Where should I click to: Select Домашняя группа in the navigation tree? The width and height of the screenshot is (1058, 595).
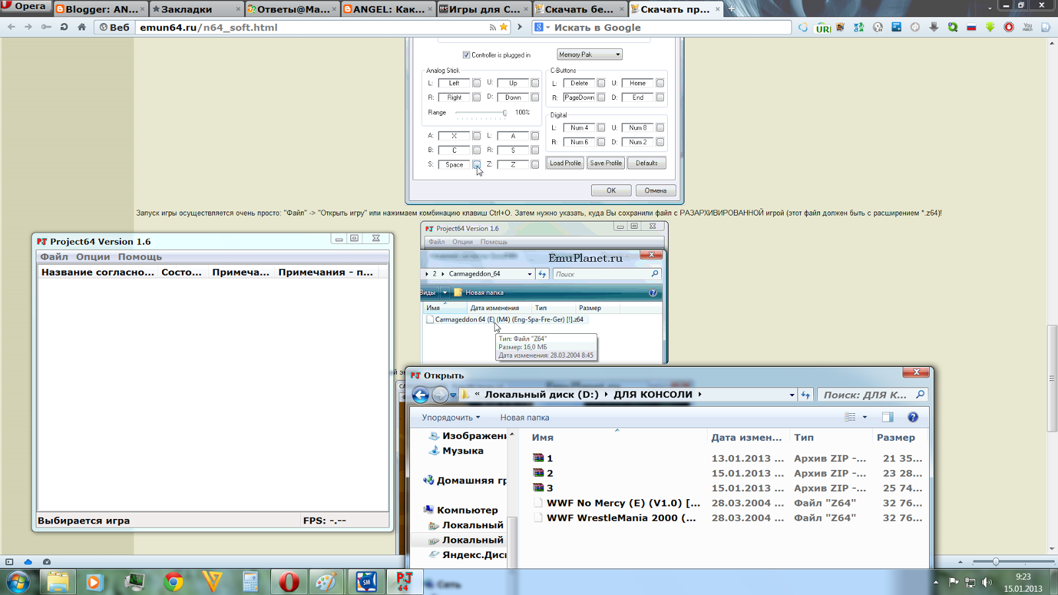(464, 481)
